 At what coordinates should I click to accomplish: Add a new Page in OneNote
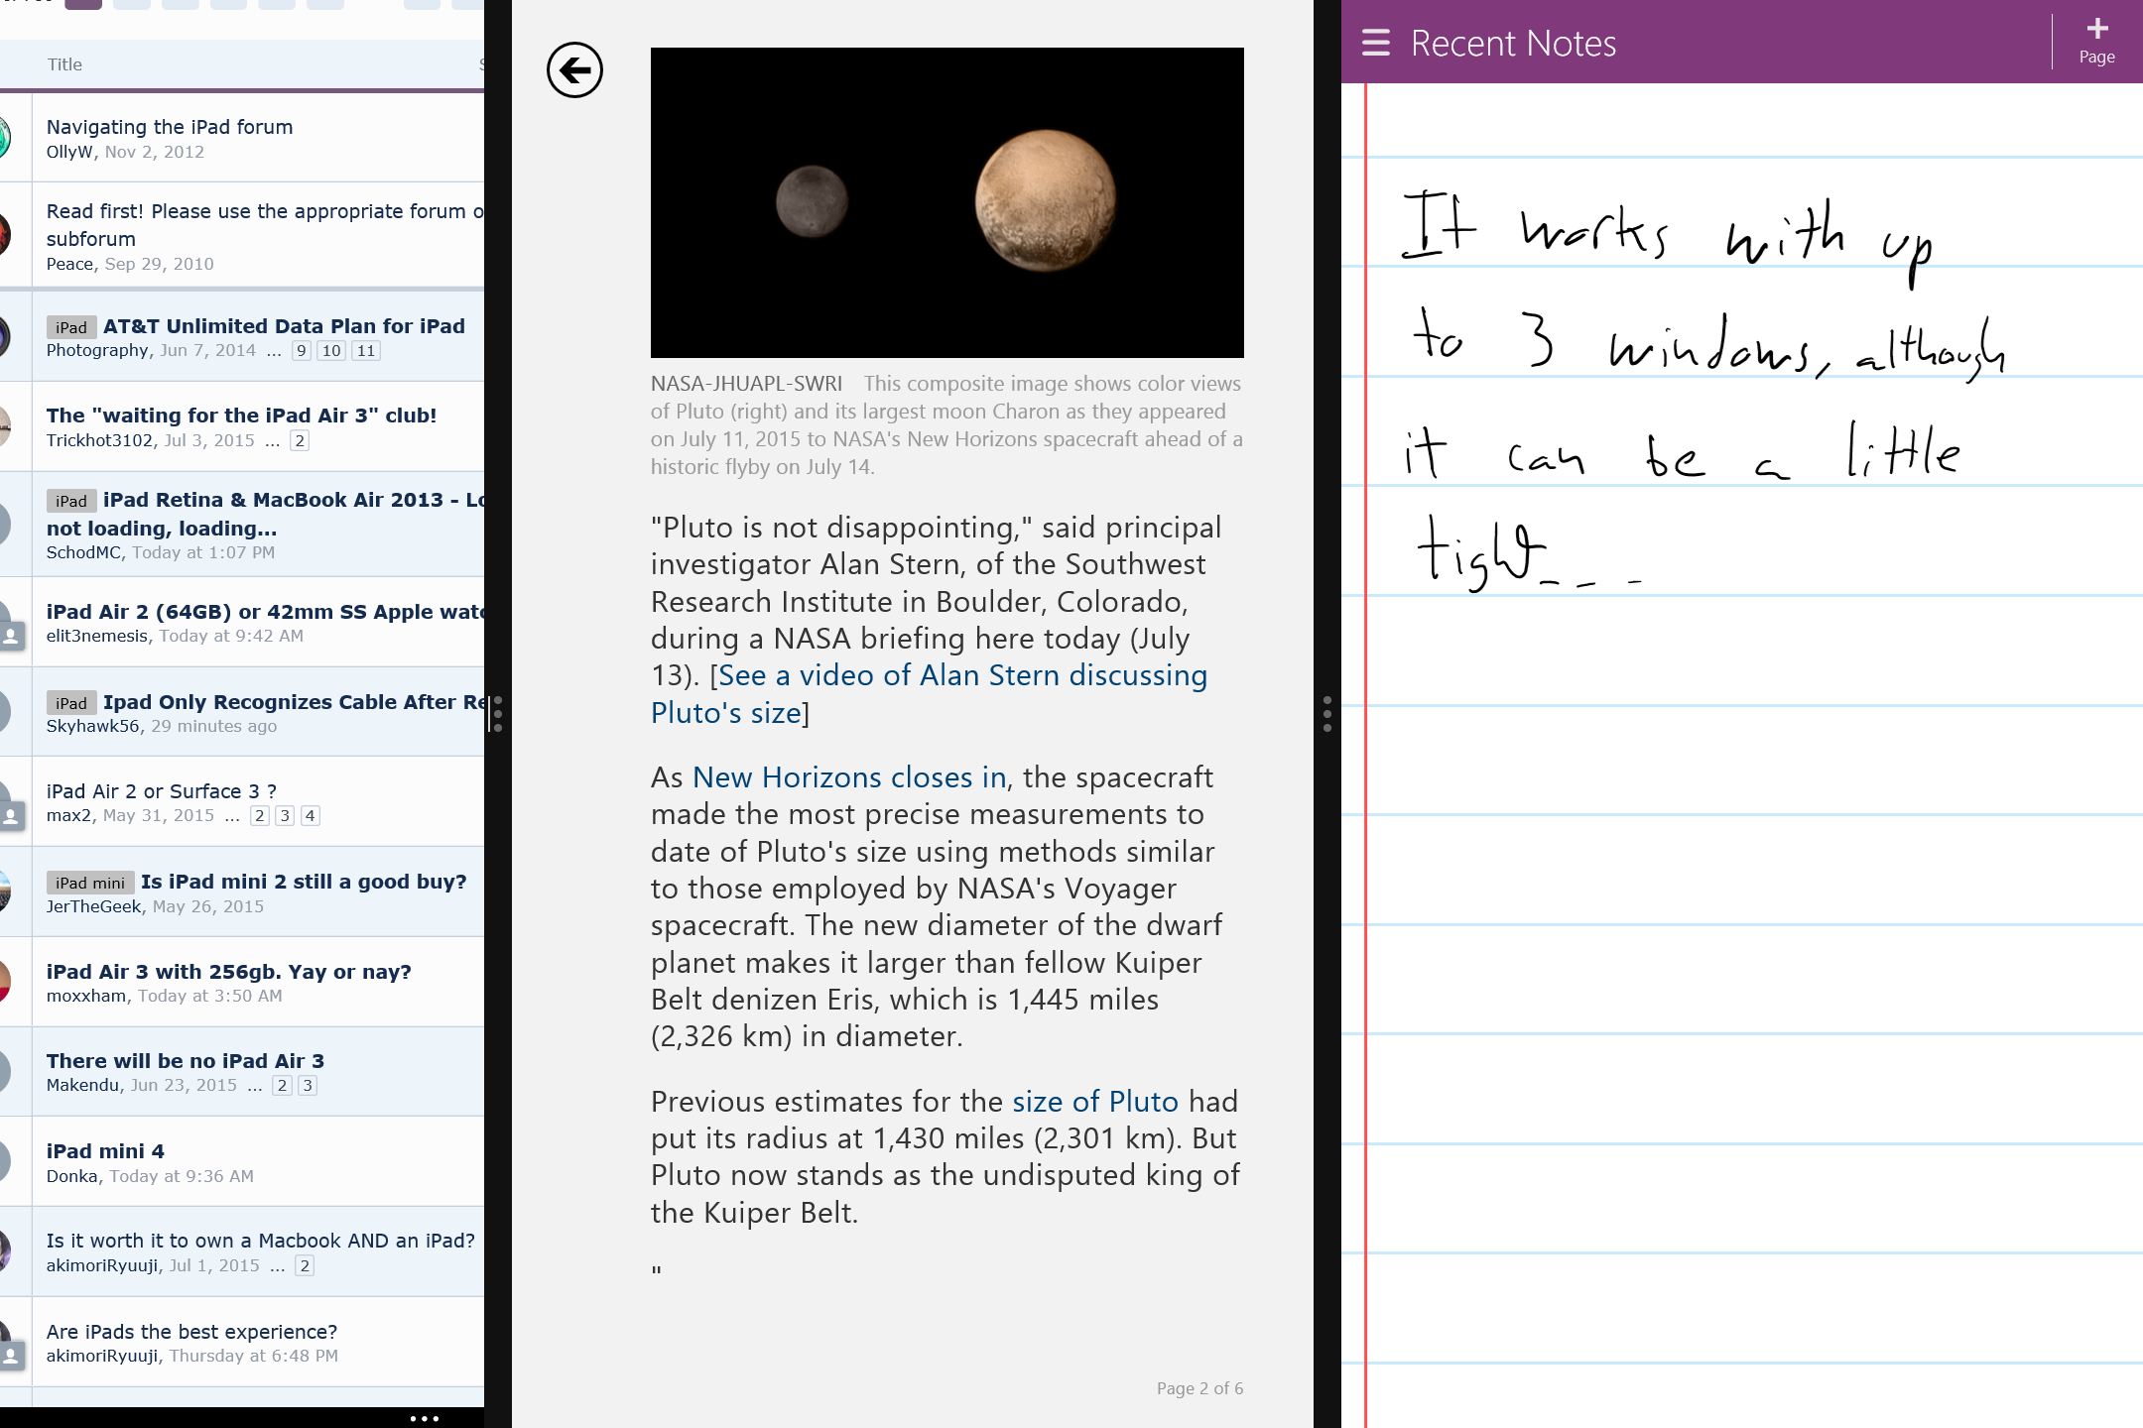coord(2096,41)
